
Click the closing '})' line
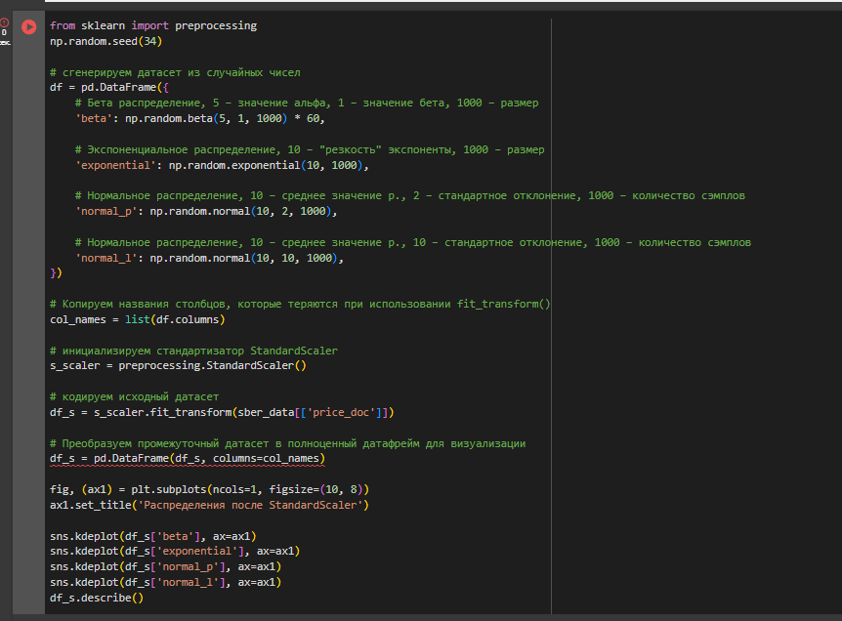coord(56,273)
